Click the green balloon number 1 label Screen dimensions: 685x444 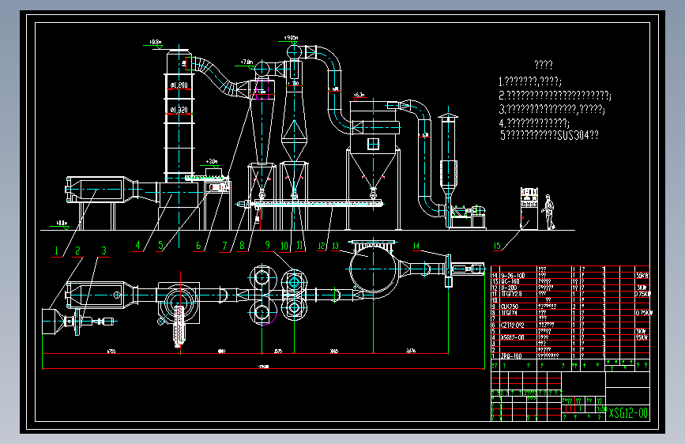coord(56,249)
